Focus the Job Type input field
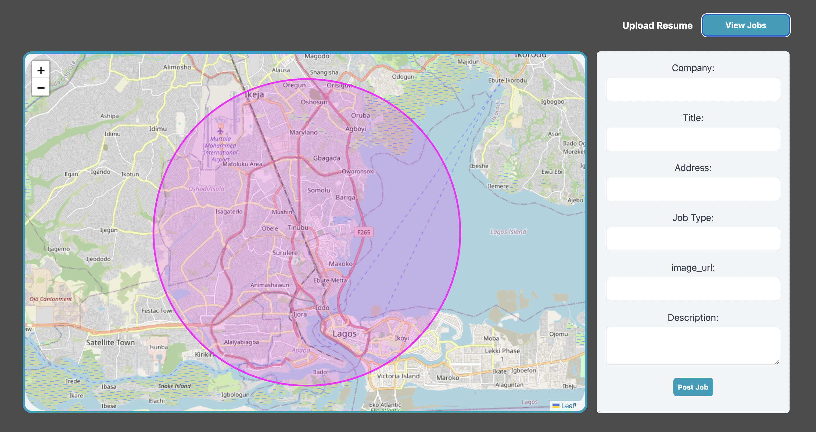Screen dimensions: 816x432 (x=693, y=239)
